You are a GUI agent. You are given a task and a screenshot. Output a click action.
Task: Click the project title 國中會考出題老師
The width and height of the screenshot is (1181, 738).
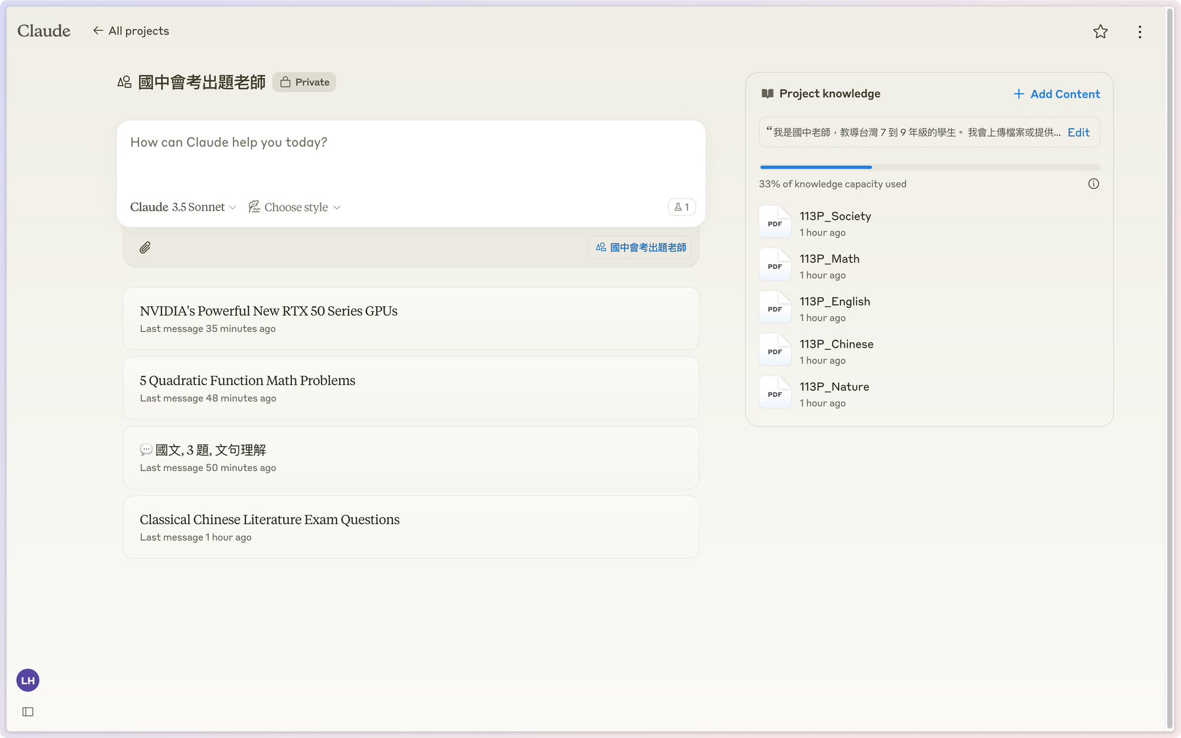[201, 82]
